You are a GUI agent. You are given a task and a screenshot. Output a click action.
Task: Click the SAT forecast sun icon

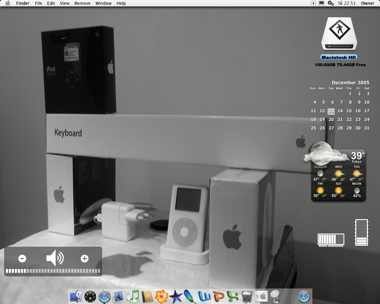pyautogui.click(x=338, y=190)
